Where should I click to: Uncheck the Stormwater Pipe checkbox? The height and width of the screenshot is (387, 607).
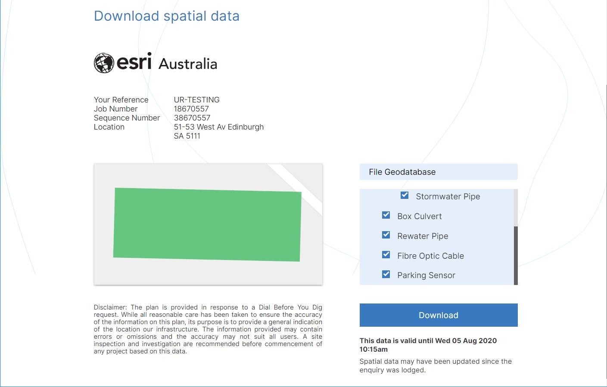point(405,195)
